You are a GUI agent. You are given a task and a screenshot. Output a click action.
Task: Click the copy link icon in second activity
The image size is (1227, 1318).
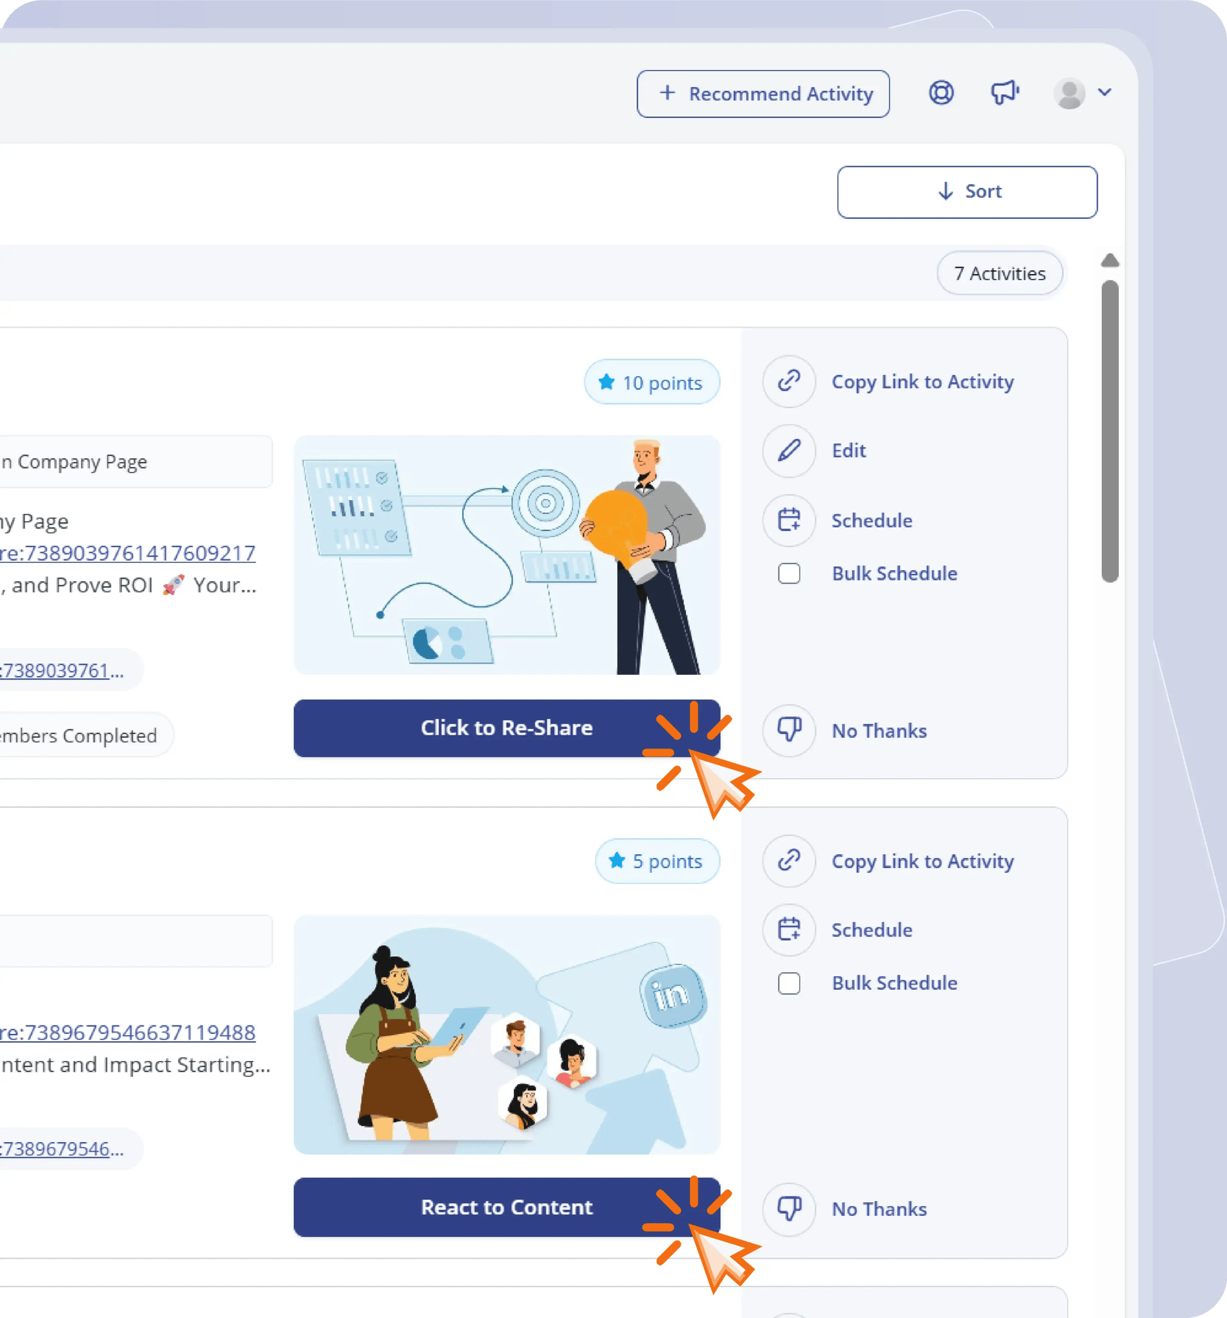(788, 861)
